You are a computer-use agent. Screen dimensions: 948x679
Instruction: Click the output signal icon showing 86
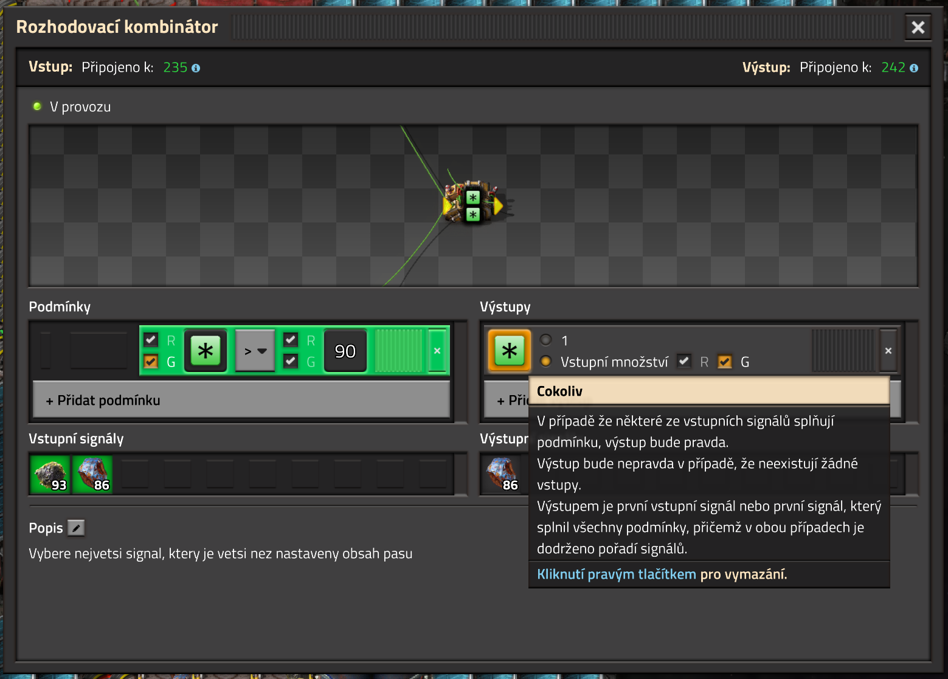click(x=502, y=474)
